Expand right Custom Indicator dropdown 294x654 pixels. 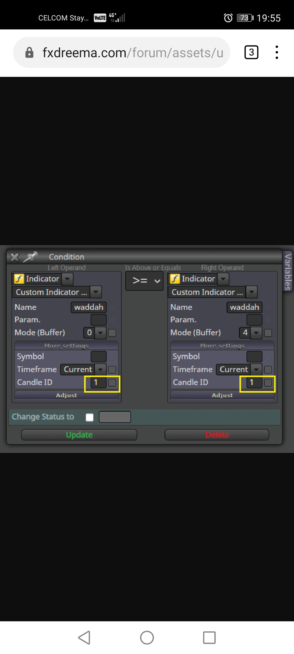coord(252,292)
